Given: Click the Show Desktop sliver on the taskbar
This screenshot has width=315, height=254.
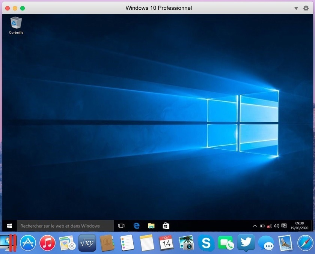Looking at the screenshot, I should (x=312, y=226).
